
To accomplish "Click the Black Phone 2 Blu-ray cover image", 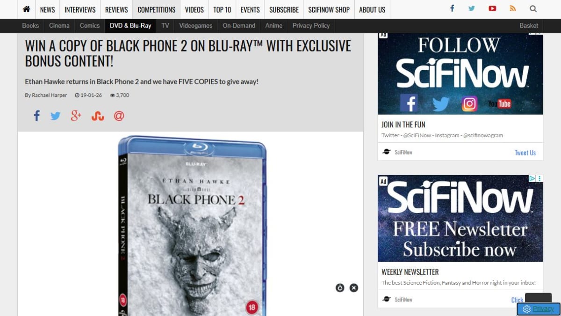I will point(192,225).
